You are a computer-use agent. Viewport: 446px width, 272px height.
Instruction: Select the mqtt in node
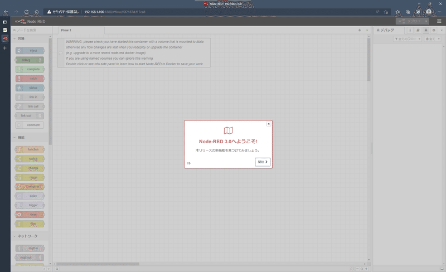tap(30, 249)
